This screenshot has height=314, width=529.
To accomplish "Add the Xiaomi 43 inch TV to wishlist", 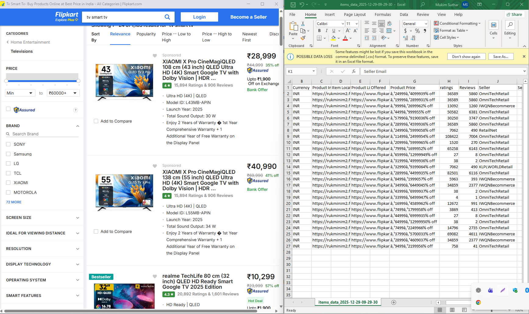I will click(155, 55).
